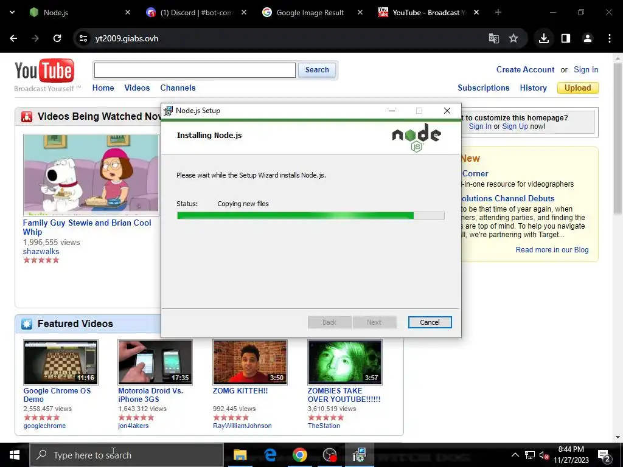Close the Google Image Result tab
623x467 pixels.
360,12
